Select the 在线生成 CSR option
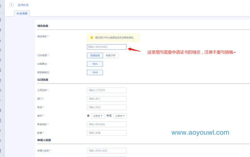The width and height of the screenshot is (250, 157). [x=95, y=55]
